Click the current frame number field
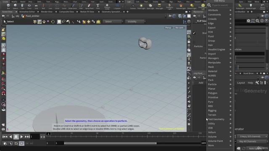This screenshot has width=269, height=151. click(x=34, y=137)
